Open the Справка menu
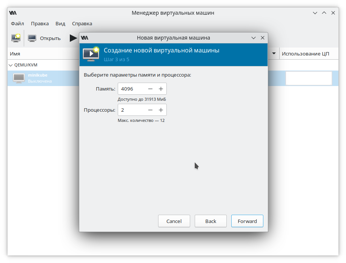346x263 pixels. (82, 23)
